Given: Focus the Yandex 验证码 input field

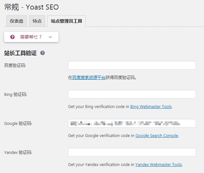Looking at the screenshot, I should pyautogui.click(x=132, y=152).
